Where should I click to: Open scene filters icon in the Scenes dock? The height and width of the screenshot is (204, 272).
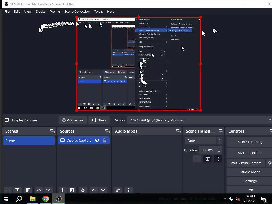tap(28, 190)
